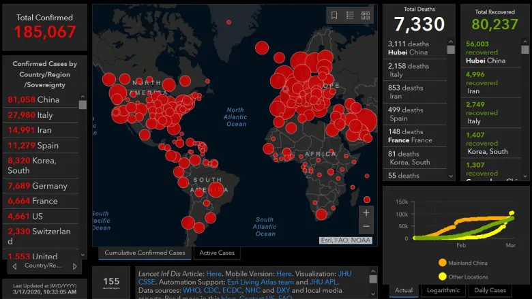This screenshot has height=299, width=532.
Task: Open the Country/Re... list selector tab
Action: click(x=43, y=266)
